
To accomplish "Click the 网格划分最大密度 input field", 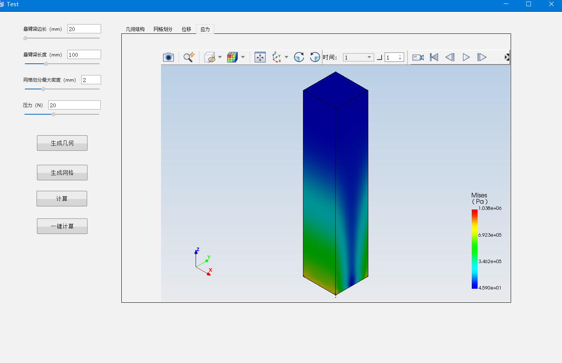I will [x=91, y=80].
